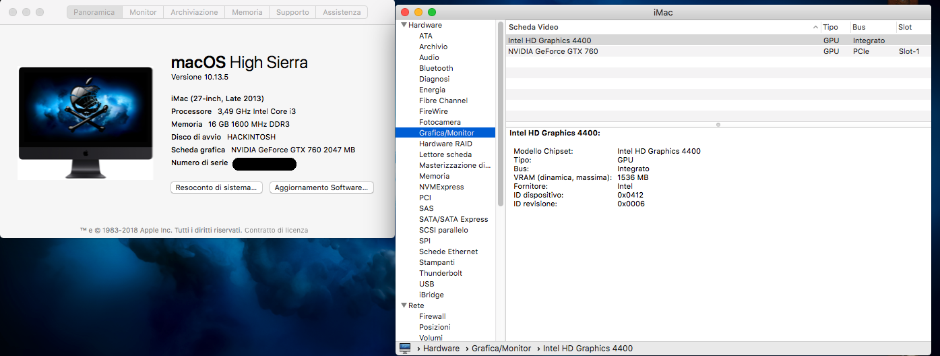This screenshot has width=940, height=356.
Task: Select Audio in sidebar
Action: click(x=429, y=57)
